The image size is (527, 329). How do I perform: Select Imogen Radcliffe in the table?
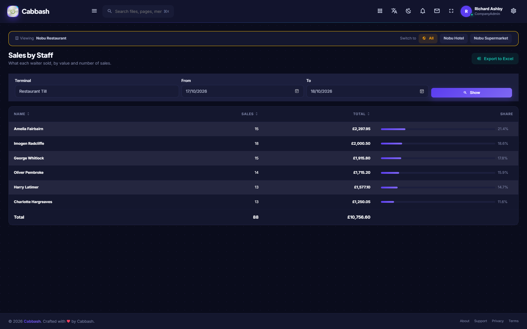(29, 144)
